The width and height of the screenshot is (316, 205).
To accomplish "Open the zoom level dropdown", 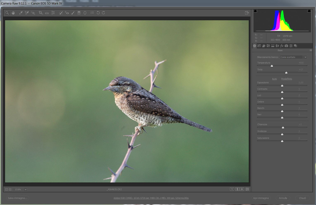I will click(x=25, y=189).
